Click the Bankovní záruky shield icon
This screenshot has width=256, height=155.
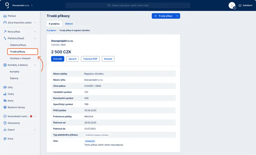(5, 107)
